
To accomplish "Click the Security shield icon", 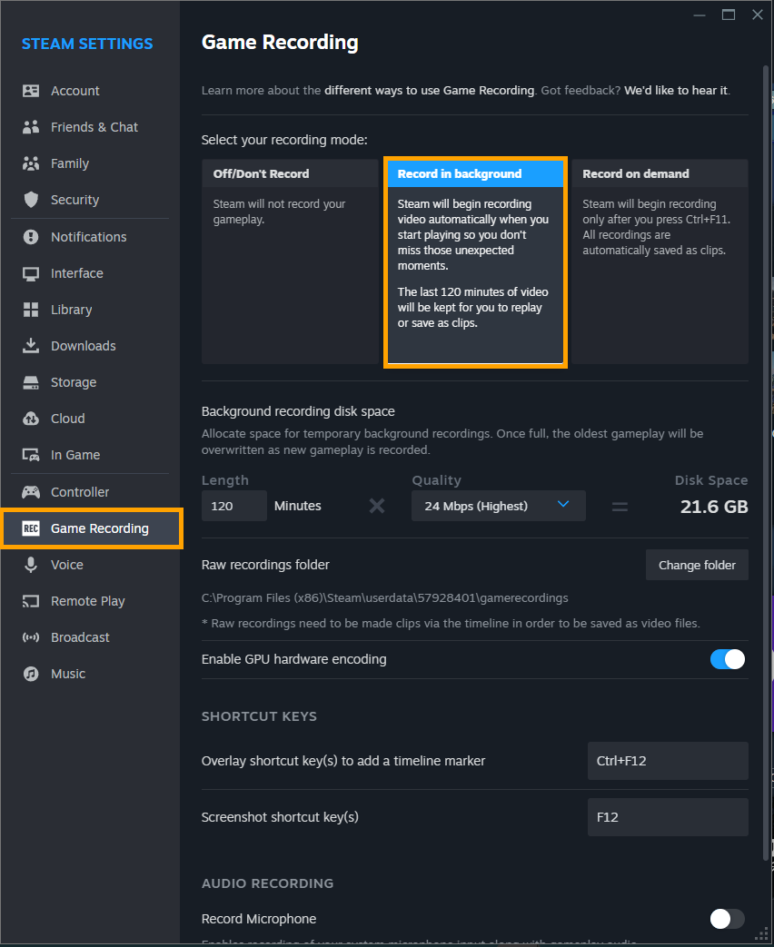I will 31,200.
